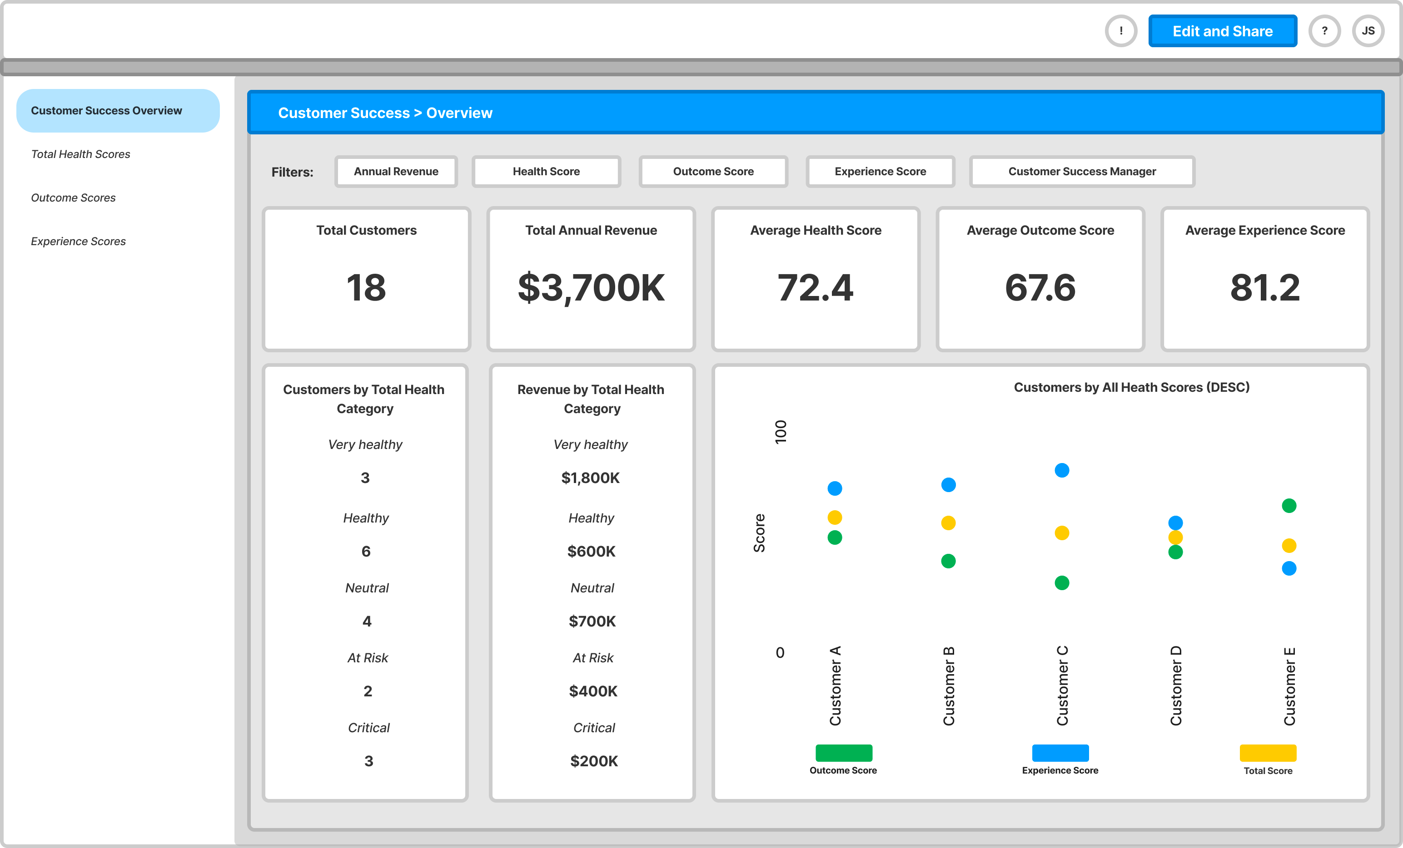Toggle the Outcome Score filter
The height and width of the screenshot is (848, 1403).
coord(713,171)
